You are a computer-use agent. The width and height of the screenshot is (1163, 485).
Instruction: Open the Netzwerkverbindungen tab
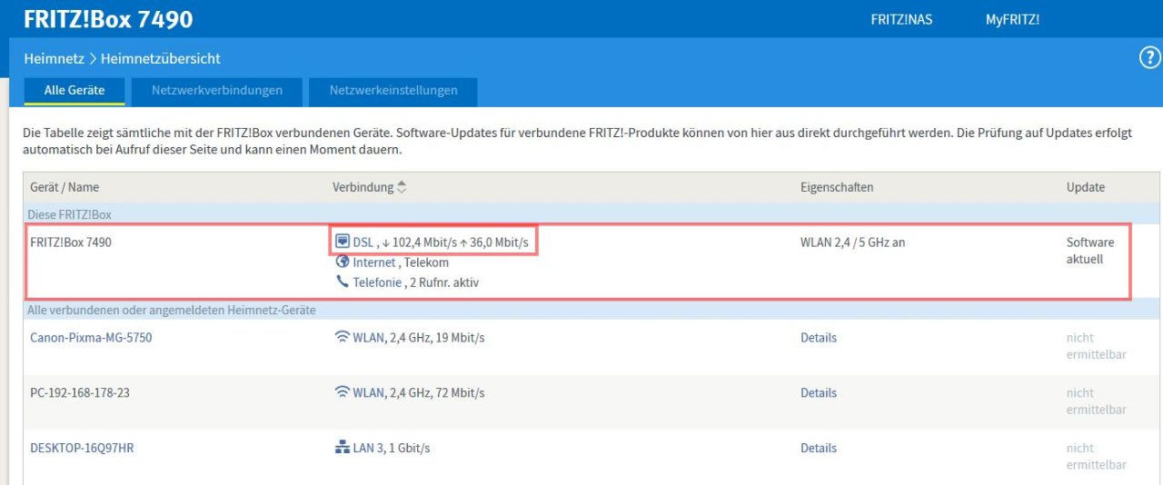pos(216,91)
